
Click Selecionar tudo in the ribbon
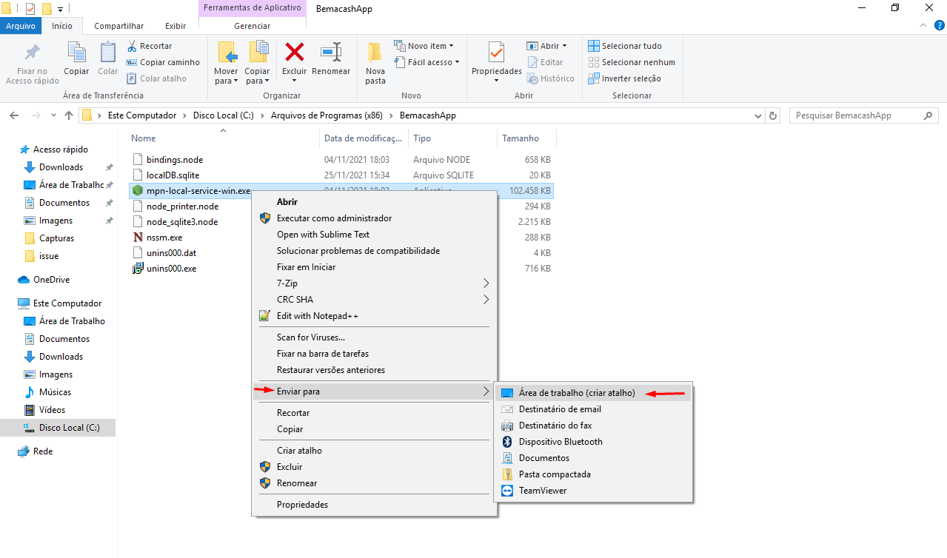pos(625,46)
